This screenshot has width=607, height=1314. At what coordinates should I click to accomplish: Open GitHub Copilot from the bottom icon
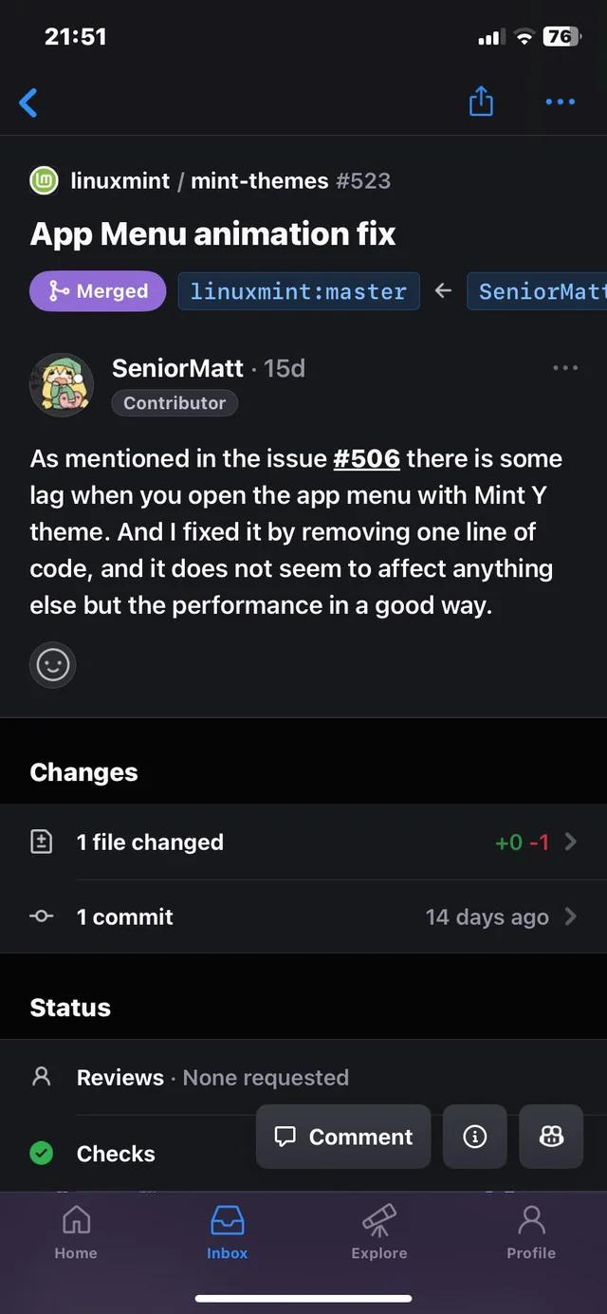[551, 1136]
